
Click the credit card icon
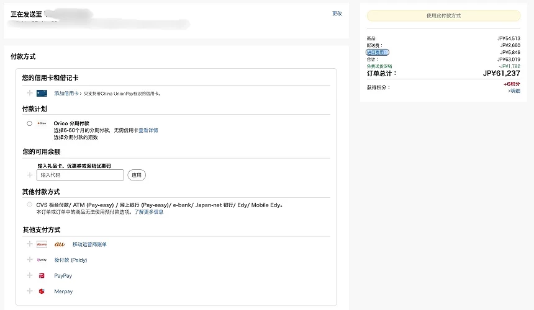click(x=42, y=94)
